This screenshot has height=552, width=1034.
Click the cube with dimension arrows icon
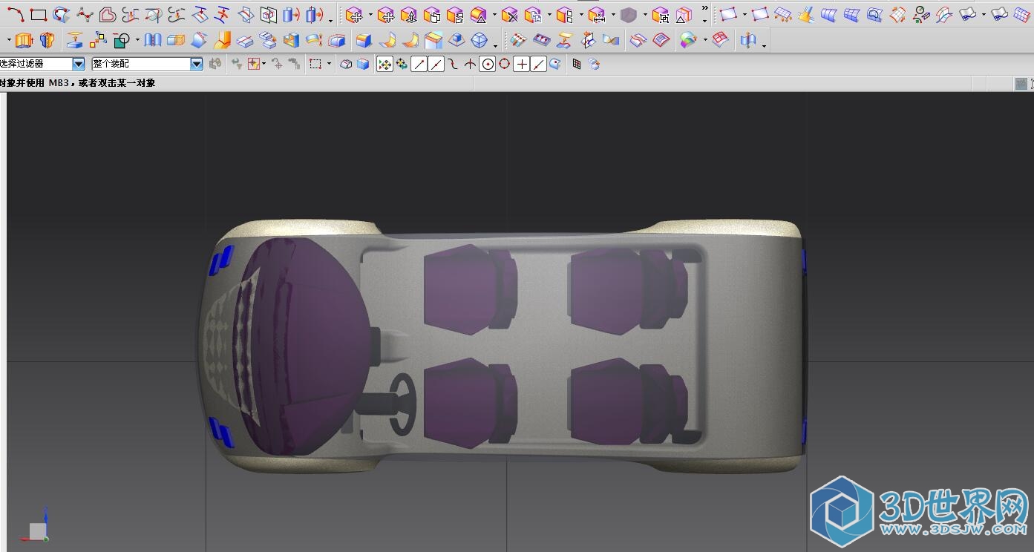click(596, 15)
